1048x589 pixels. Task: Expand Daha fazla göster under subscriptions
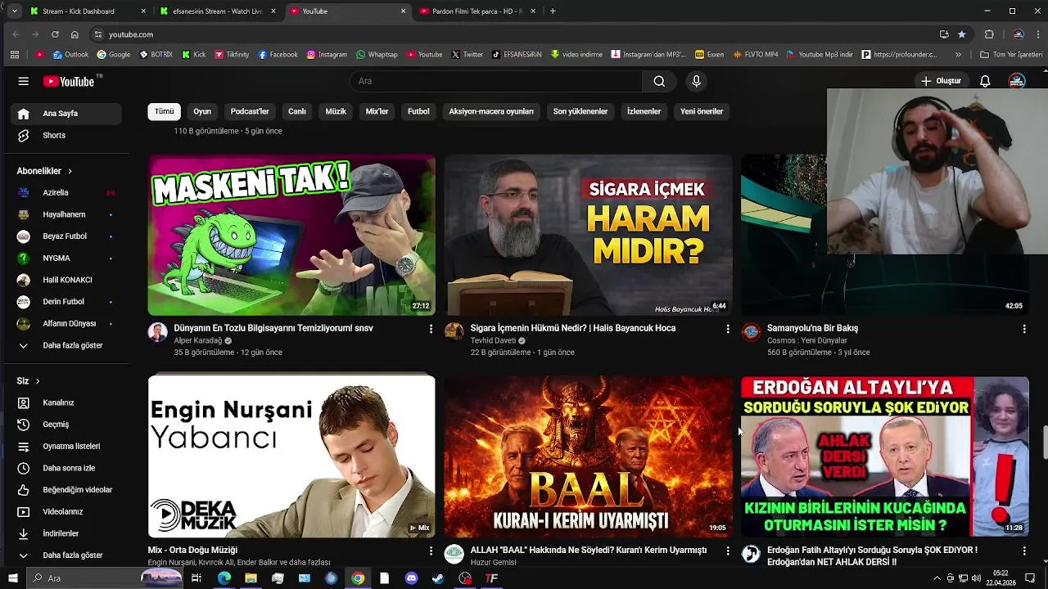(67, 345)
